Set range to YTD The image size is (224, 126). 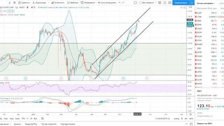coord(23,119)
